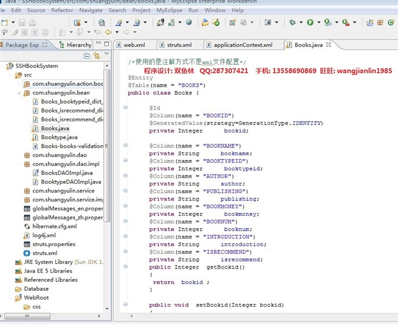Screen dimensions: 398x324
Task: Open the Refactor menu
Action: pos(62,10)
